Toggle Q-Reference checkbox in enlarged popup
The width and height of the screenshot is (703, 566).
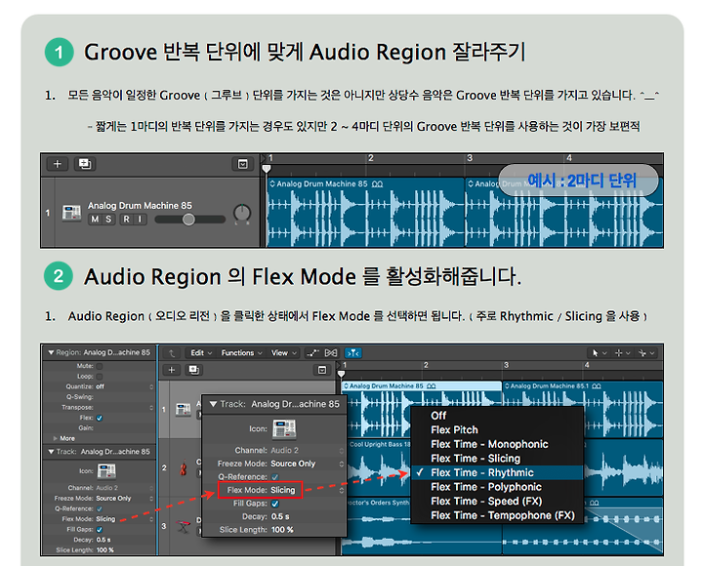click(x=274, y=477)
